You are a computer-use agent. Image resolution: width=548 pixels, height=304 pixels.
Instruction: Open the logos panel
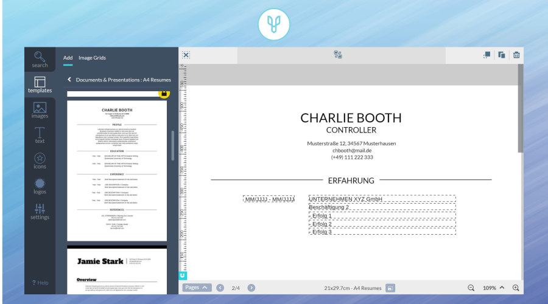tap(40, 186)
